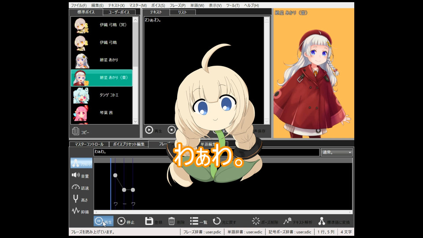Click the text editor scroll up arrow

click(x=267, y=20)
